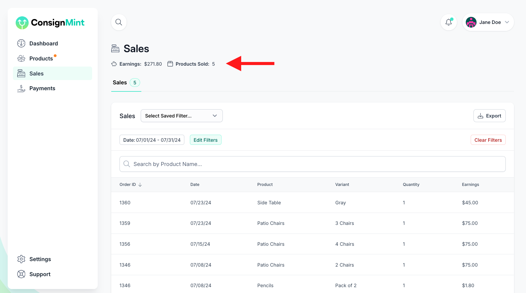Click Jane Doe's avatar image
The width and height of the screenshot is (526, 293).
(471, 22)
